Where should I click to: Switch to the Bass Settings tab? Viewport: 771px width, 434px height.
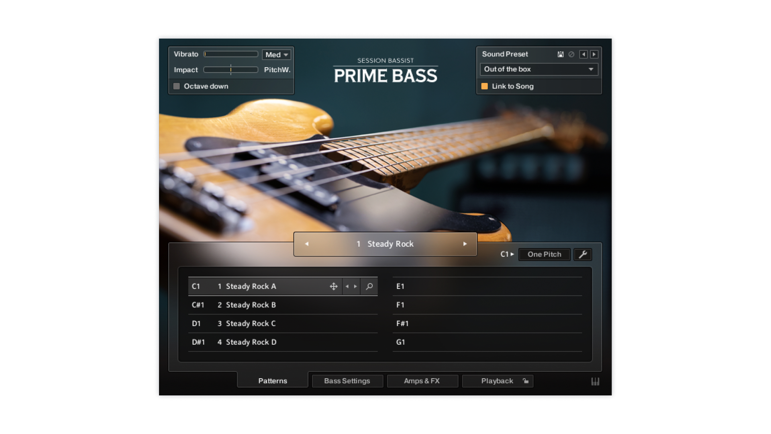347,381
